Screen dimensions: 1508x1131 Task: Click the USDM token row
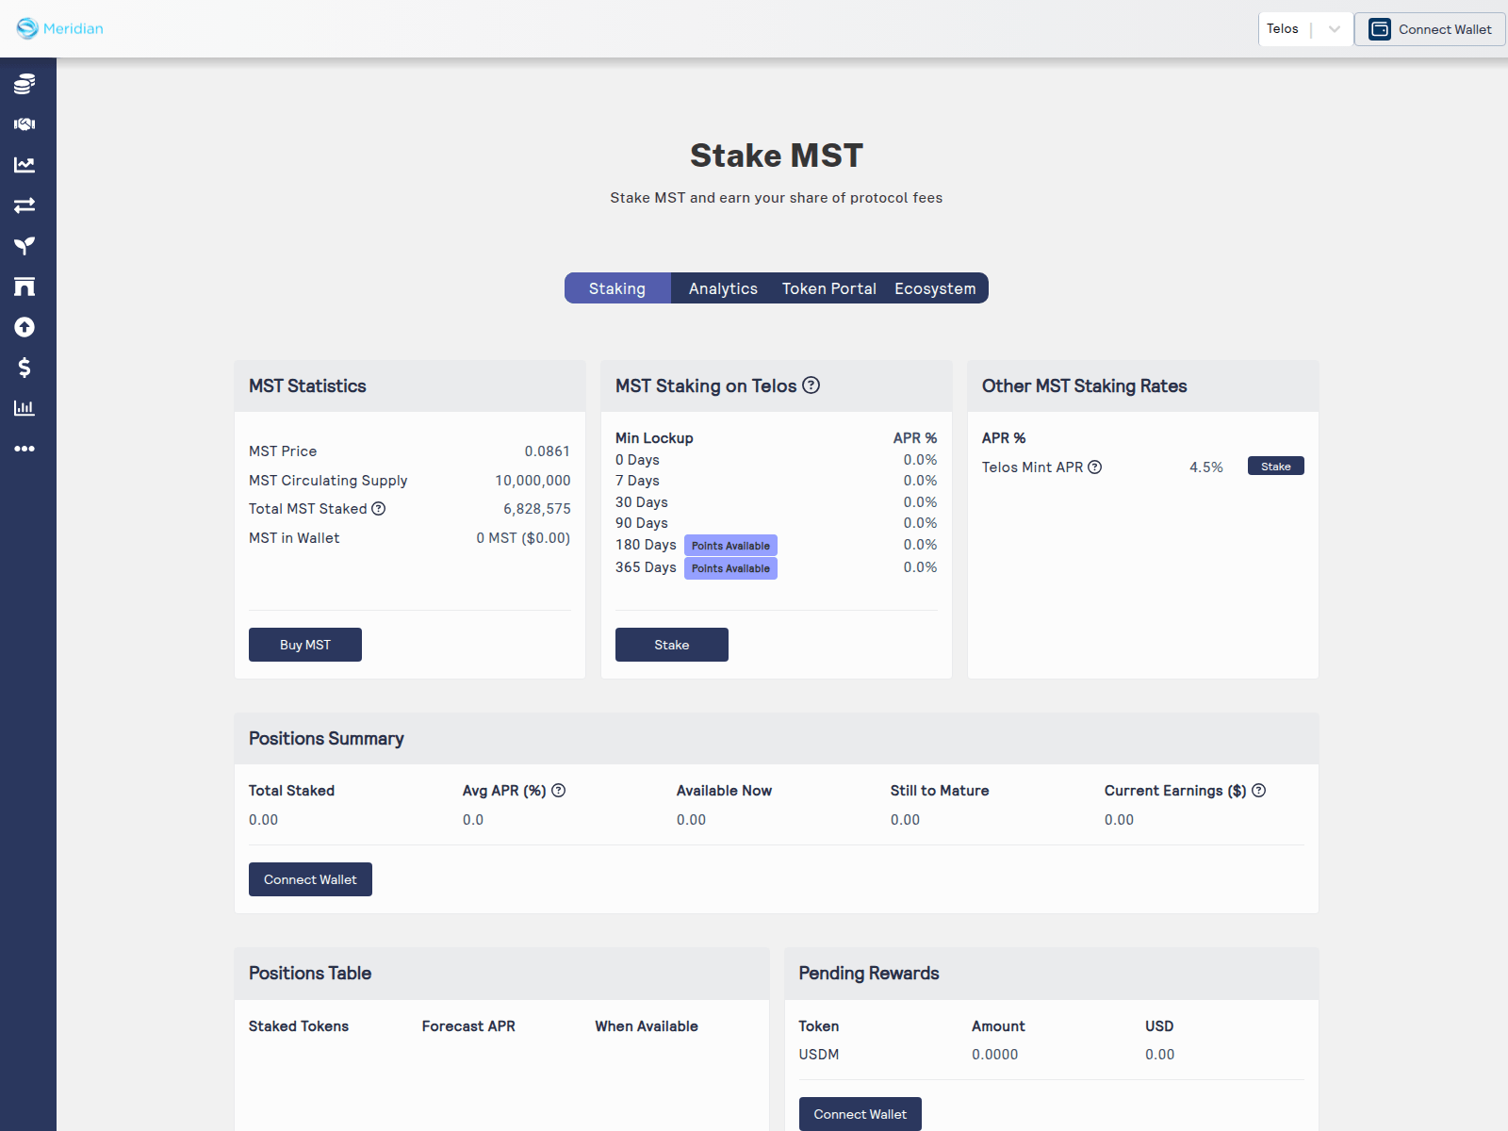(x=1052, y=1055)
